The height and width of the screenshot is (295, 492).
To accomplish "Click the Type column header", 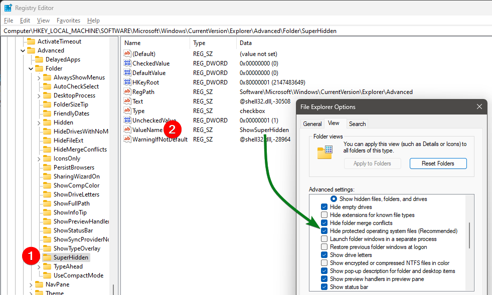I will (213, 43).
